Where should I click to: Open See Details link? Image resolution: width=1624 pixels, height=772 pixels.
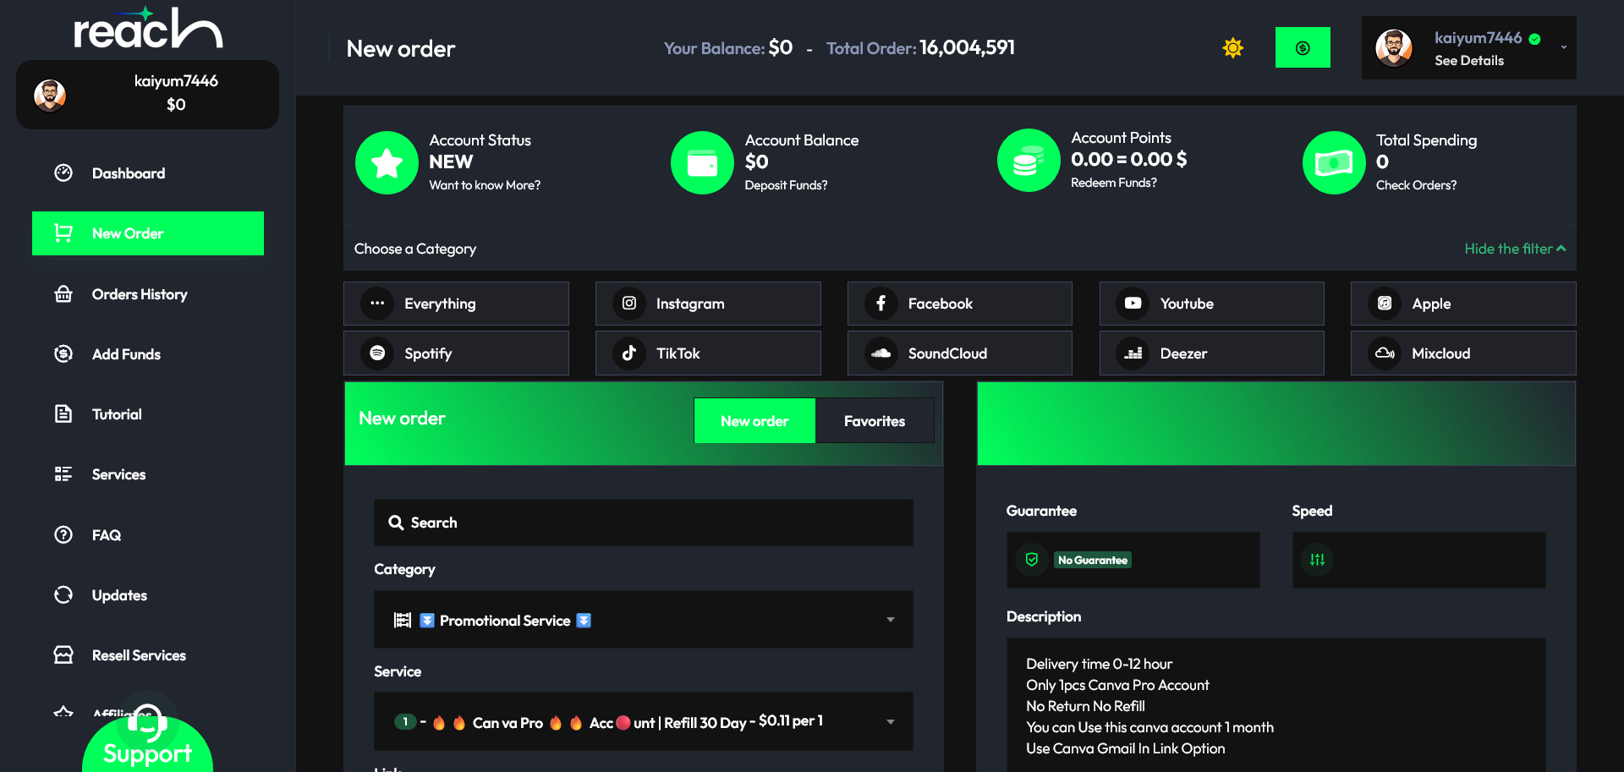tap(1469, 61)
